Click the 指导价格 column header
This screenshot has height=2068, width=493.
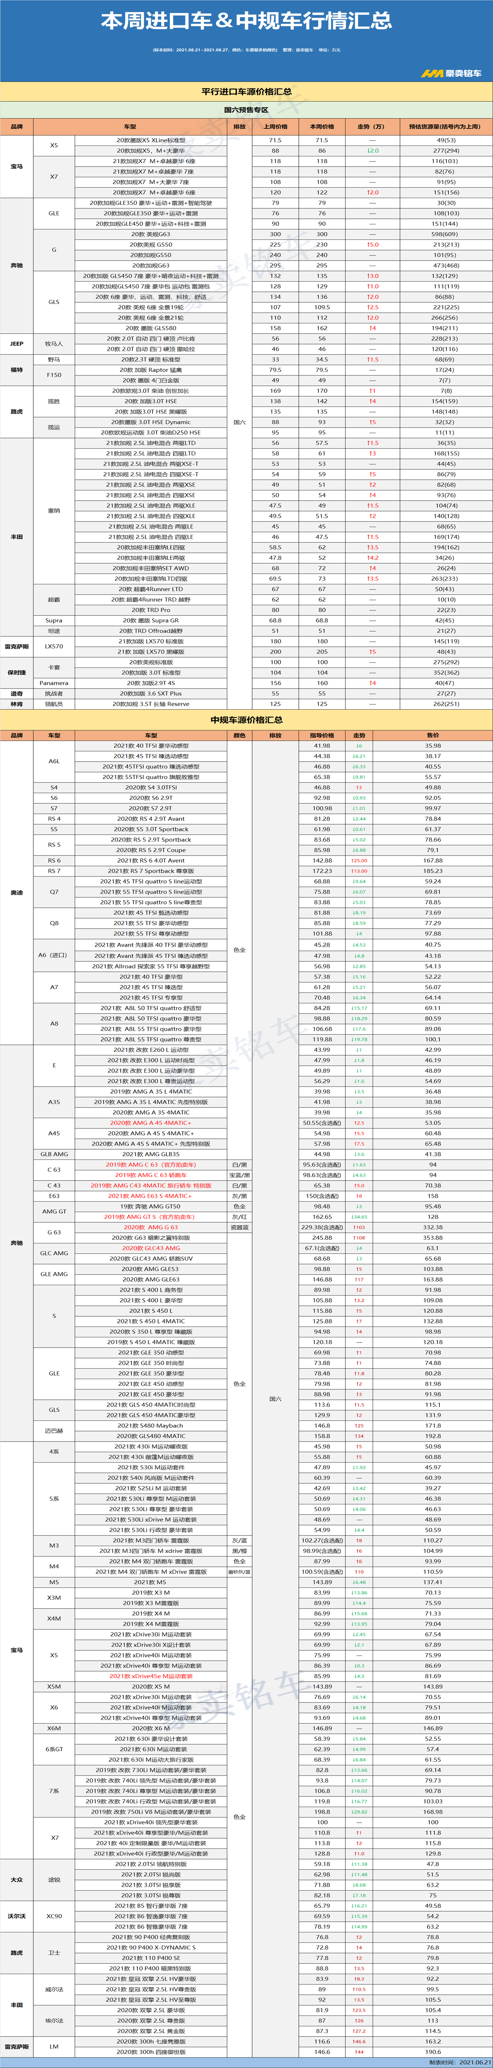[x=322, y=735]
